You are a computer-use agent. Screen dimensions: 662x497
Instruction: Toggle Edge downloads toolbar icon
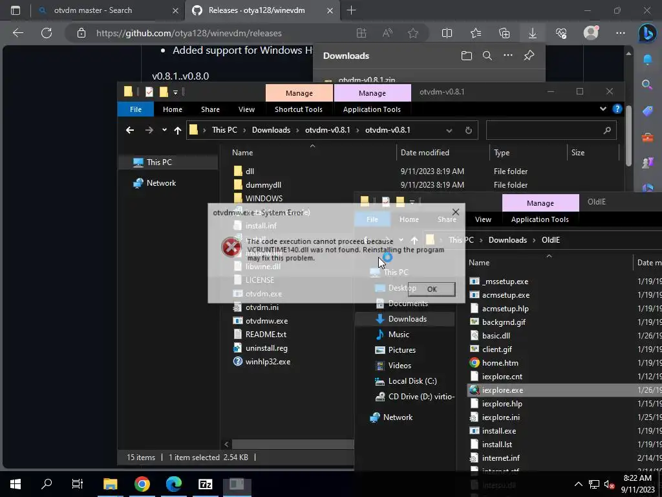pyautogui.click(x=533, y=33)
